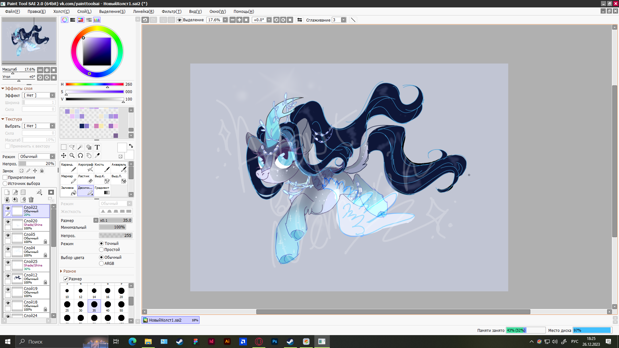Switch to the НовыйХолст1.sai2 document tab
Viewport: 619px width, 348px height.
click(171, 320)
